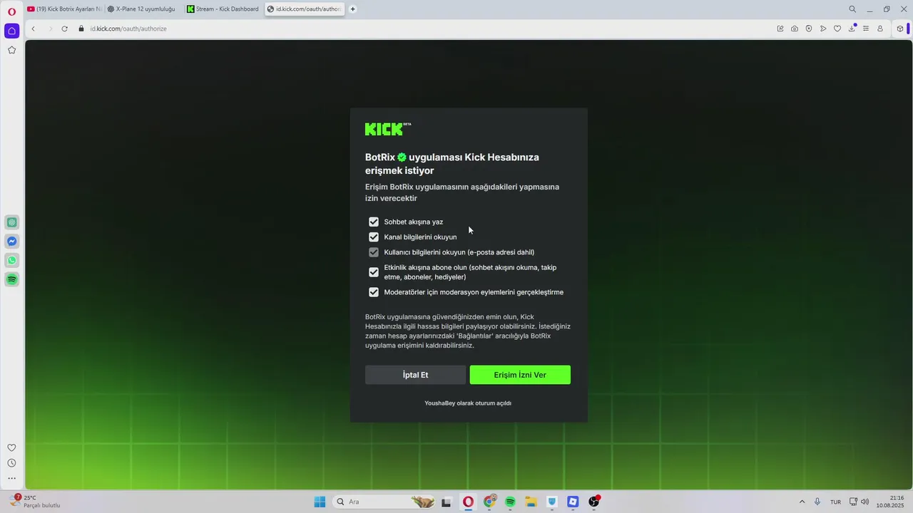Open ChatGPT sidebar icon
Viewport: 913px width, 513px height.
pos(12,222)
